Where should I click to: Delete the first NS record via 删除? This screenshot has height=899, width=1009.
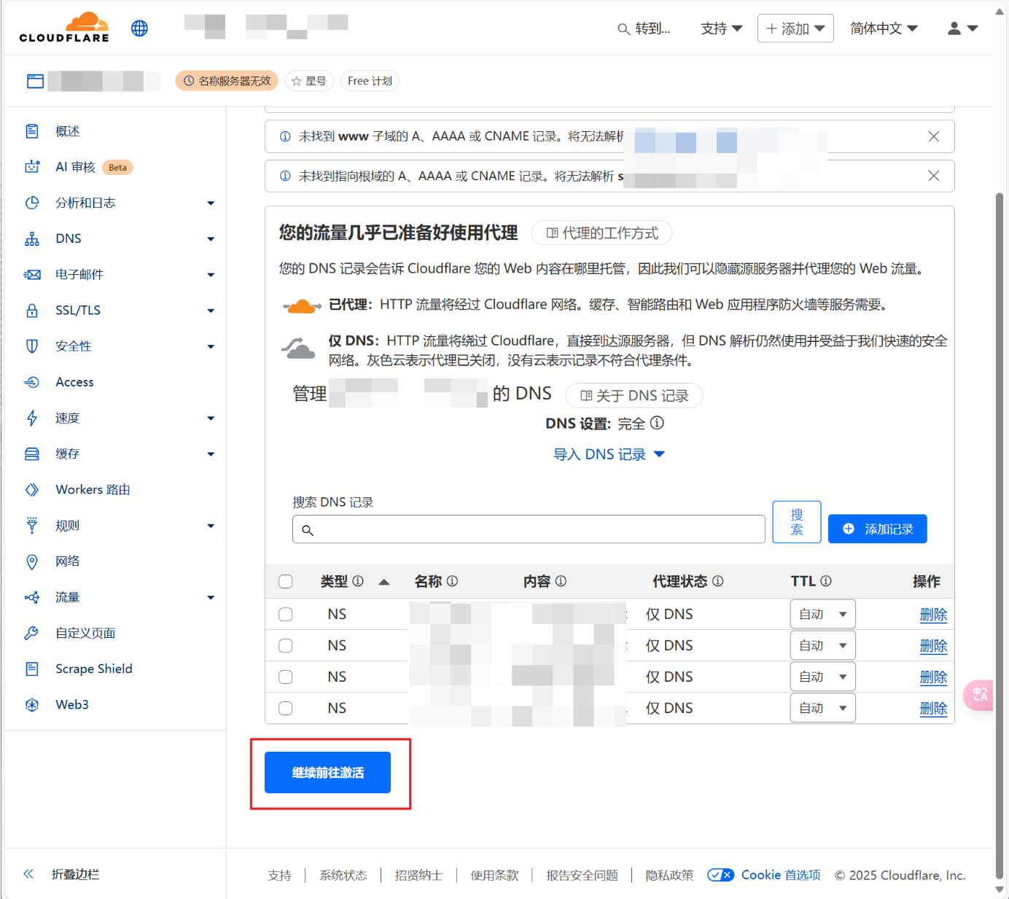tap(933, 615)
